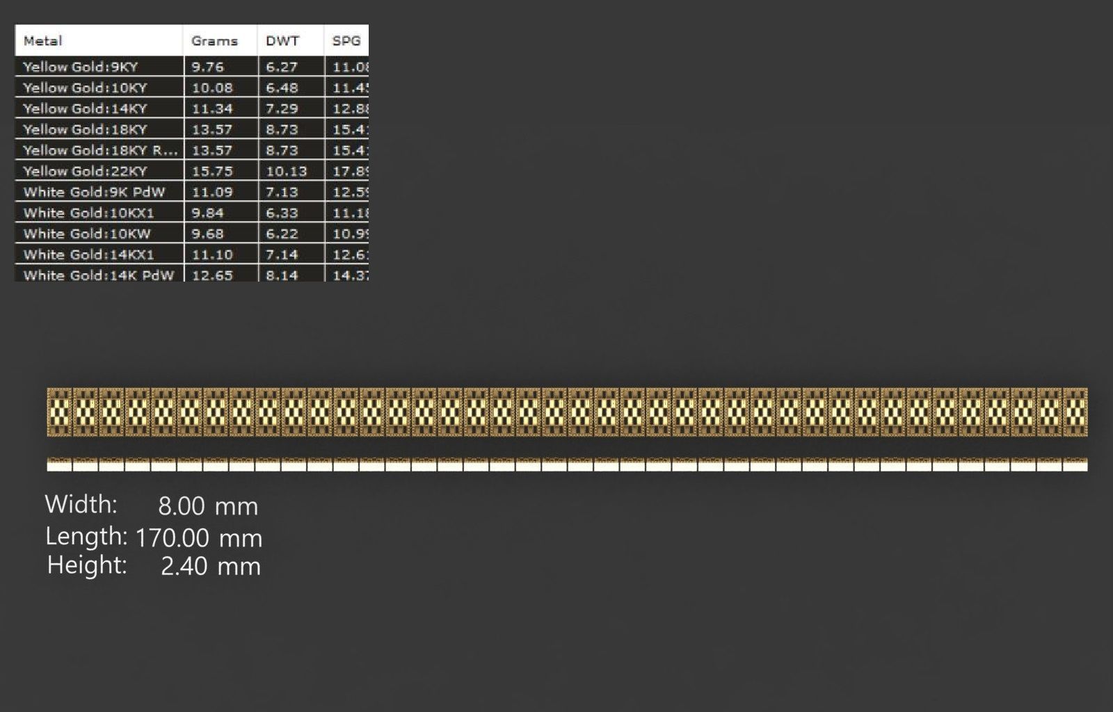Click the SPG column header

[x=346, y=40]
